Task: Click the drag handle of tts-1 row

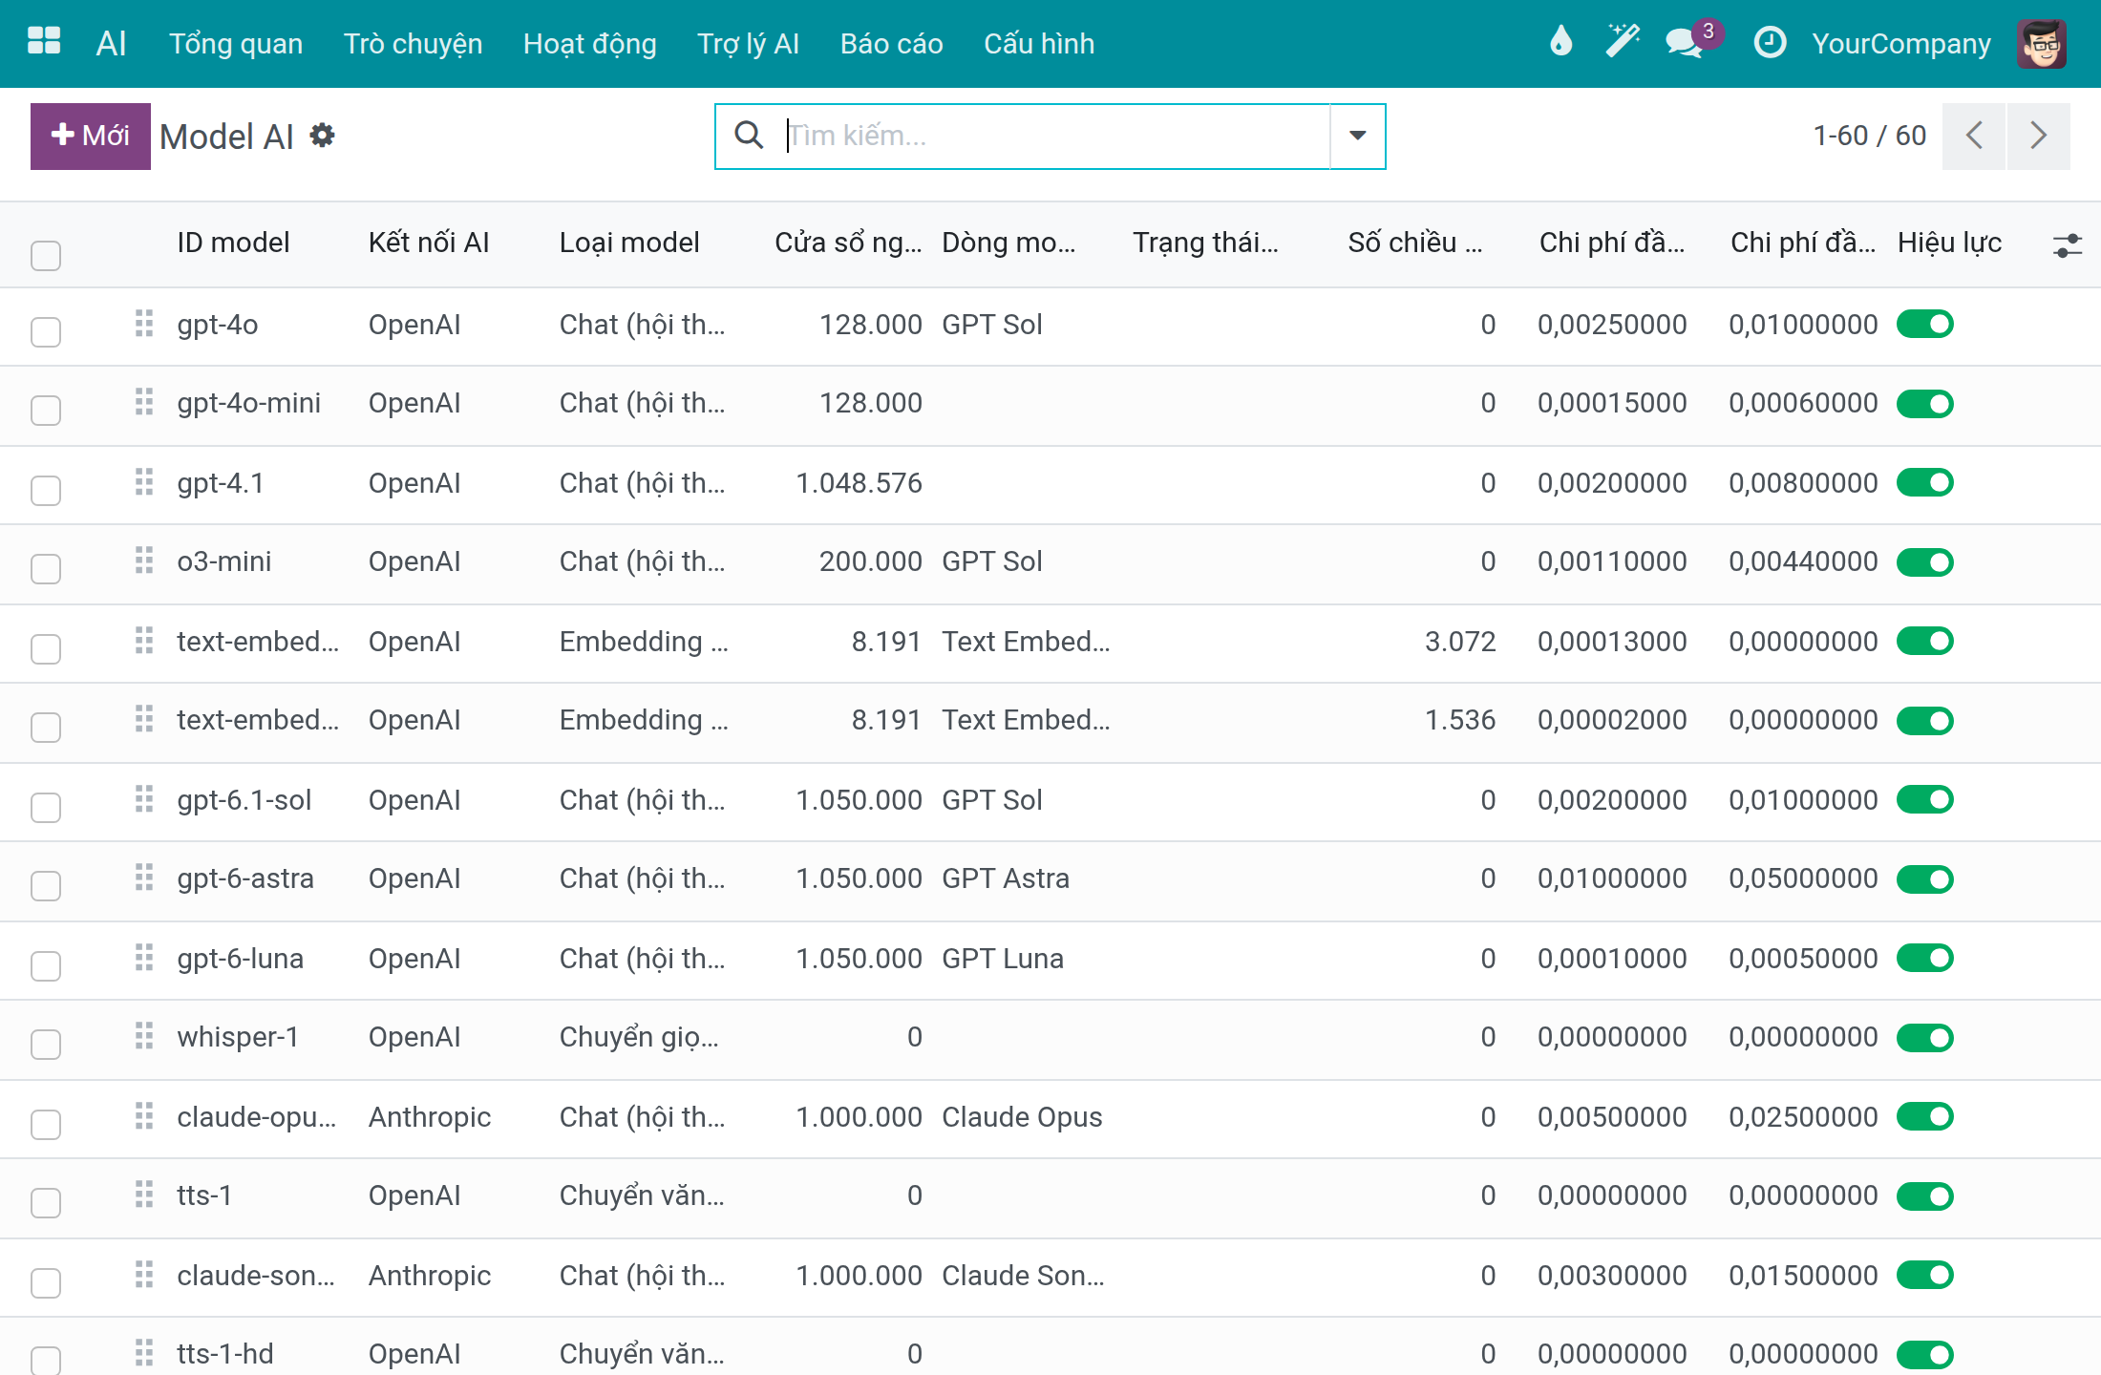Action: pyautogui.click(x=144, y=1195)
